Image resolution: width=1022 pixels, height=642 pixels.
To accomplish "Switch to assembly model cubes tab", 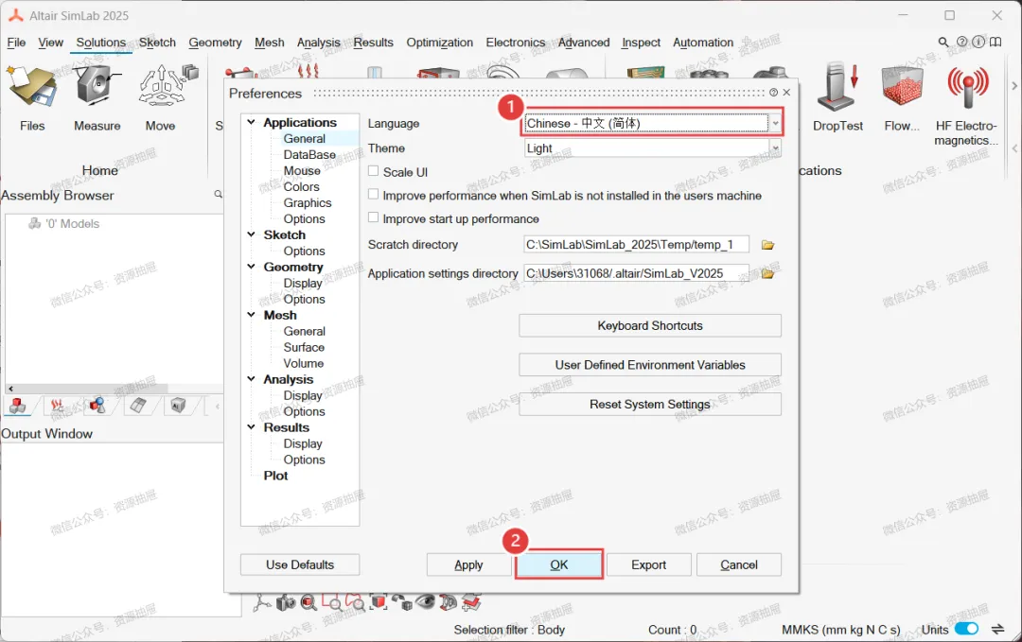I will pyautogui.click(x=18, y=406).
